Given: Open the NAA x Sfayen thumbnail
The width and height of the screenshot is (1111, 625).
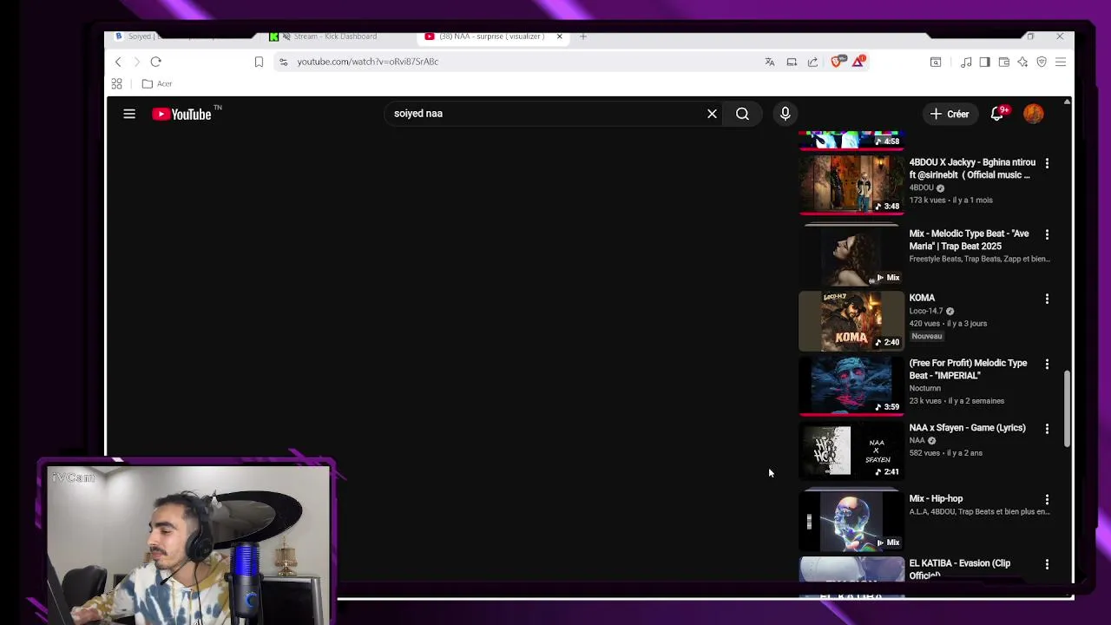Looking at the screenshot, I should pos(851,451).
